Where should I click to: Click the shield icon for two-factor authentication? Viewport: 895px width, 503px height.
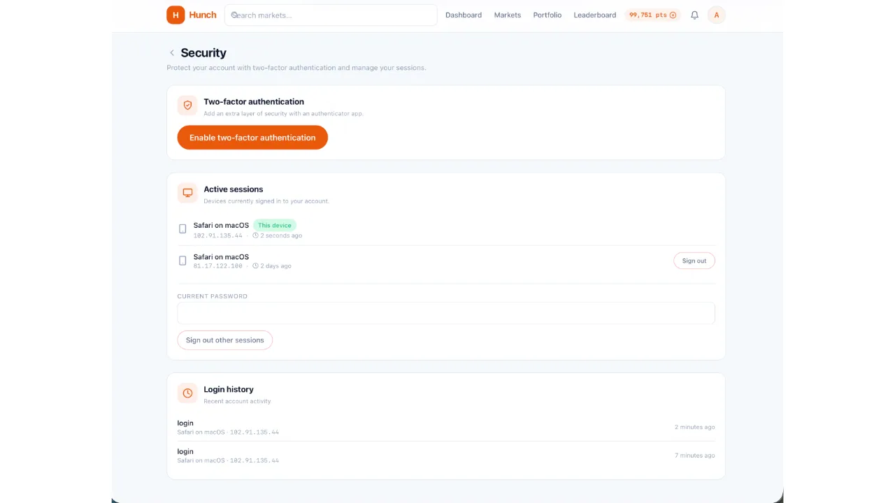click(x=187, y=105)
